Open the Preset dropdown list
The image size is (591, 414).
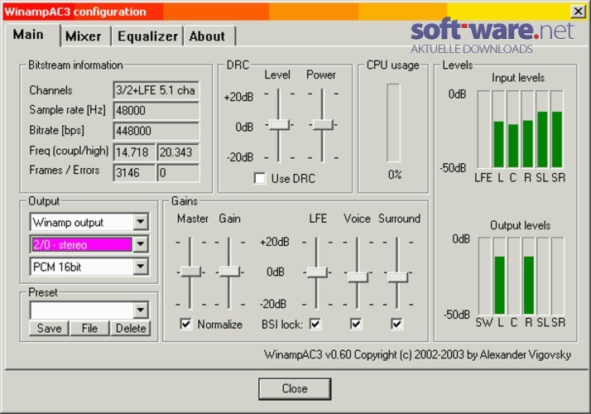pyautogui.click(x=140, y=310)
